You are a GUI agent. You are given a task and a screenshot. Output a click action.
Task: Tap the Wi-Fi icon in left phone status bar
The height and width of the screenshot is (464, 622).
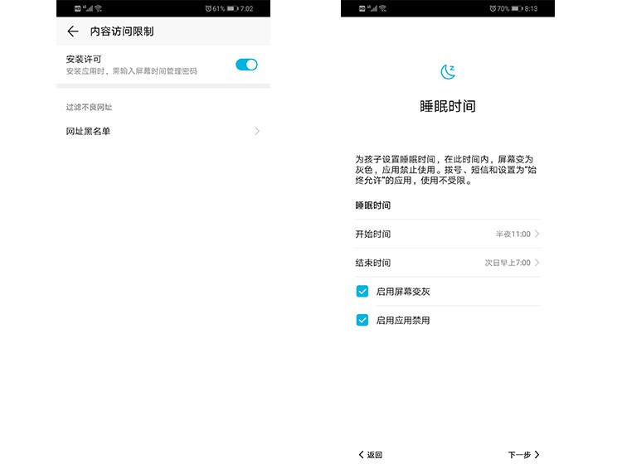(x=99, y=8)
